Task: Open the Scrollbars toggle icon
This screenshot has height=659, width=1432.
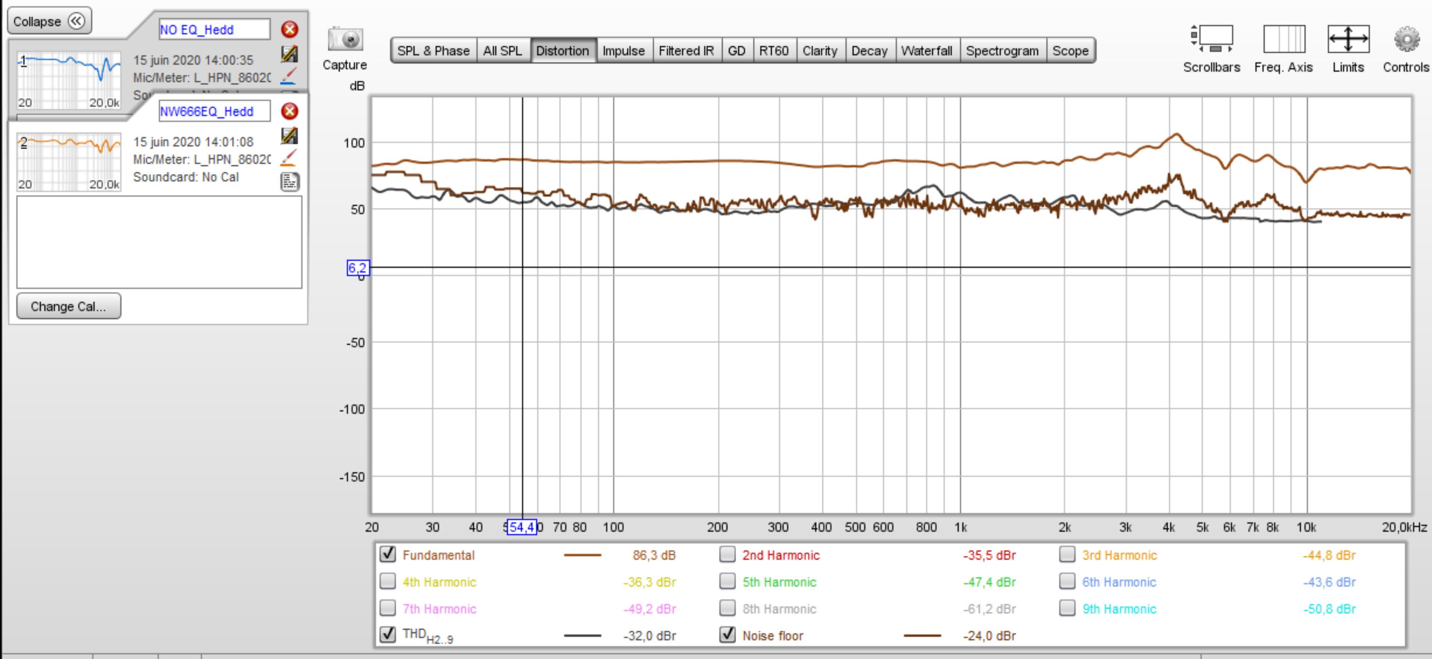Action: click(x=1211, y=39)
